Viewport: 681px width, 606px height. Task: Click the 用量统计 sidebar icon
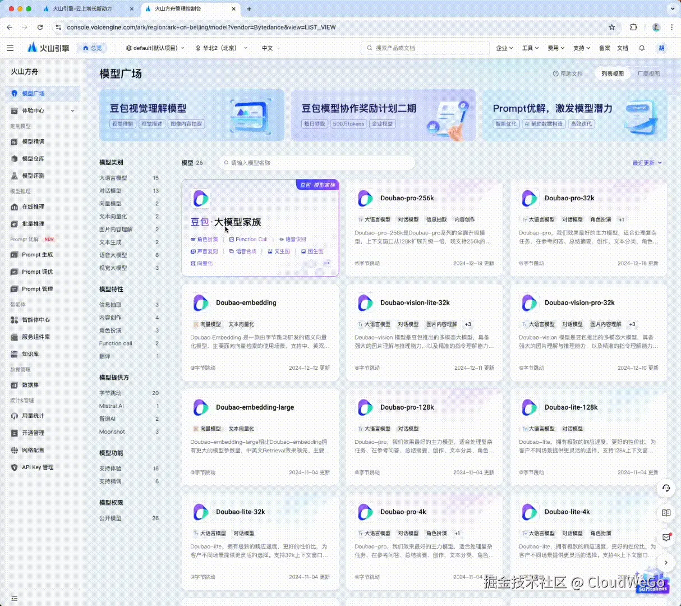(15, 416)
